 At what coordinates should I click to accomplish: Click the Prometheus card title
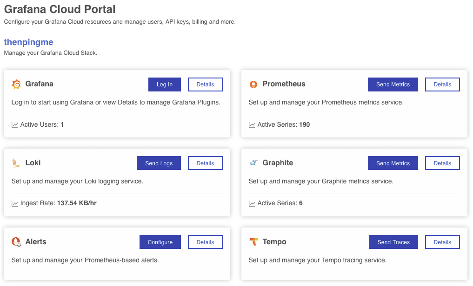point(284,84)
